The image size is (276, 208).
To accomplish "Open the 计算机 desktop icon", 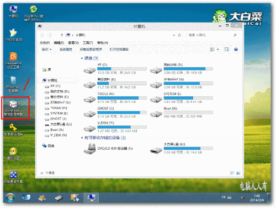I will click(x=13, y=12).
